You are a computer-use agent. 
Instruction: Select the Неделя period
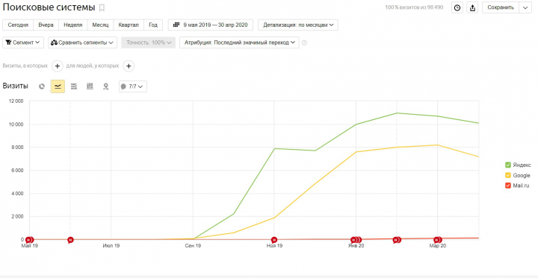tap(73, 25)
